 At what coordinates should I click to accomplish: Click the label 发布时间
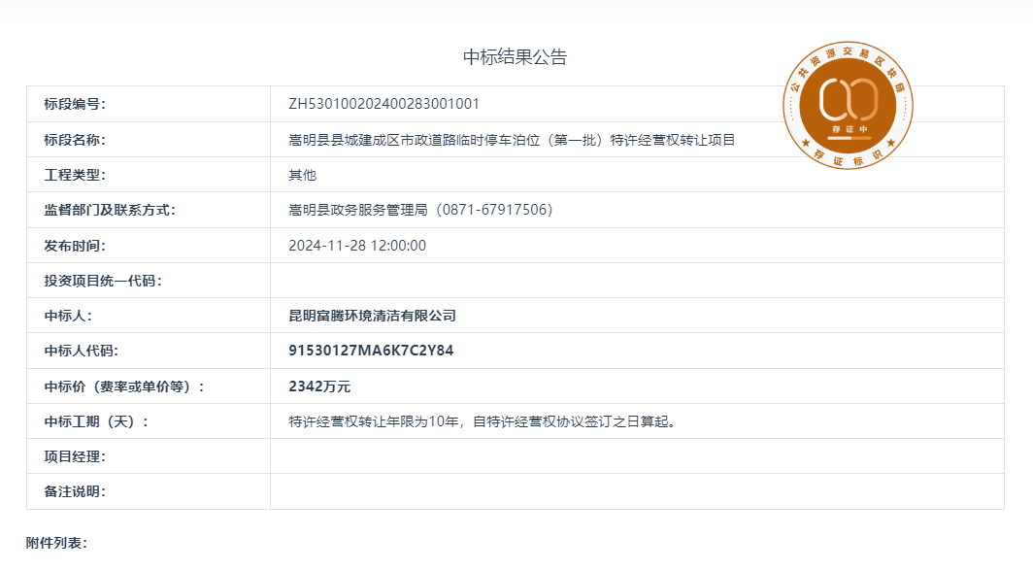[x=75, y=246]
